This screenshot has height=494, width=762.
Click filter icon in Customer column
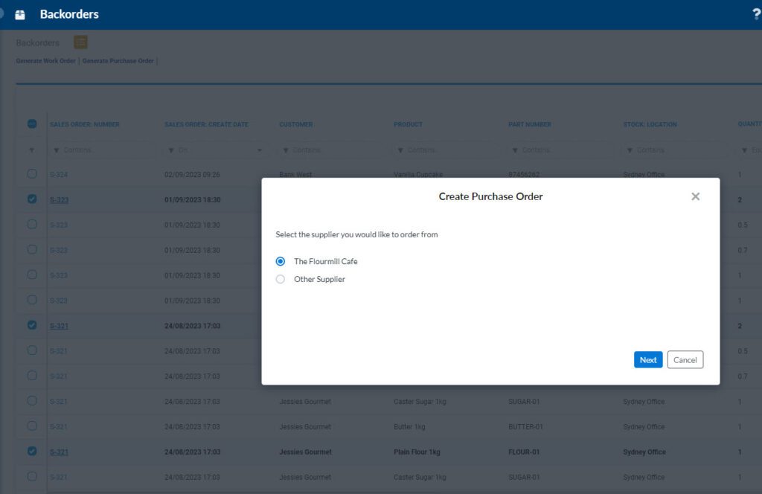286,150
